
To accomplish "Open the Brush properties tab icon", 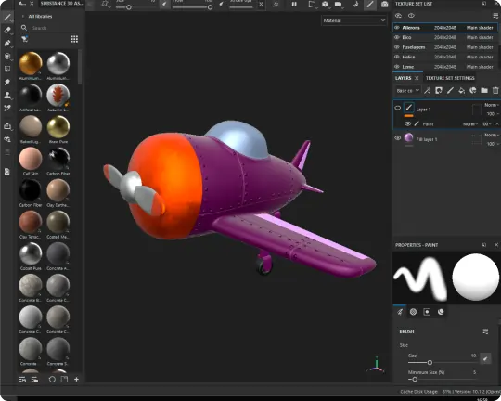I will [400, 312].
